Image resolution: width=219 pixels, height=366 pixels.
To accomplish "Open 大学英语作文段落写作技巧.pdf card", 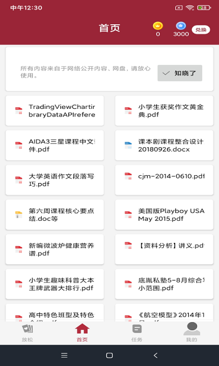I will [x=55, y=180].
